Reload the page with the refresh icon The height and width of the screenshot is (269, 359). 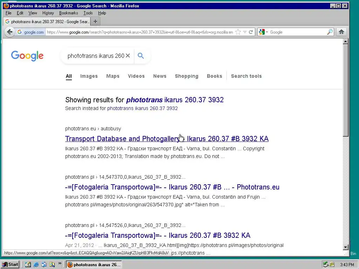point(251,32)
